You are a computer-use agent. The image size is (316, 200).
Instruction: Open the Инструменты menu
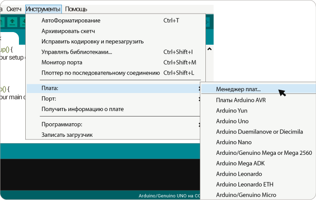point(43,9)
